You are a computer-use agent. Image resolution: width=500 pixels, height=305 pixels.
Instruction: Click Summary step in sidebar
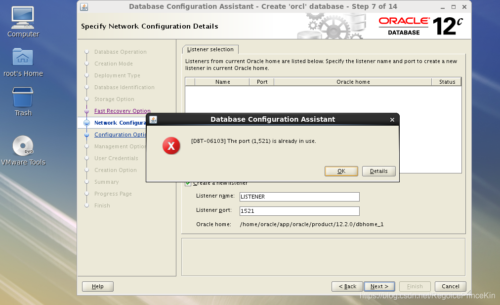107,182
